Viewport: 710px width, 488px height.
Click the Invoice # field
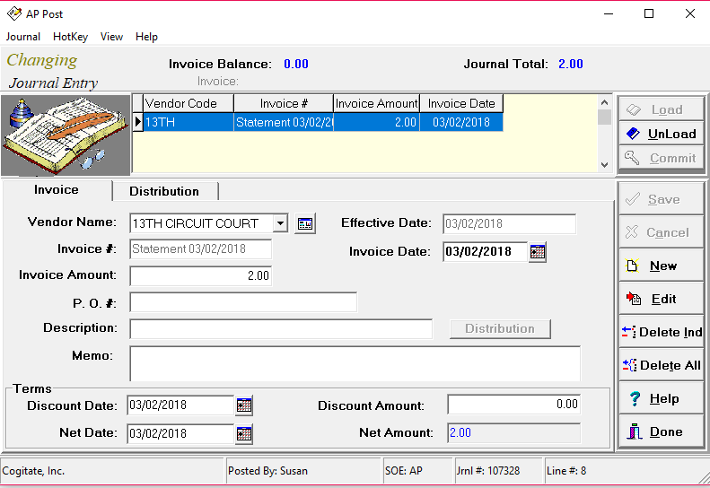200,249
